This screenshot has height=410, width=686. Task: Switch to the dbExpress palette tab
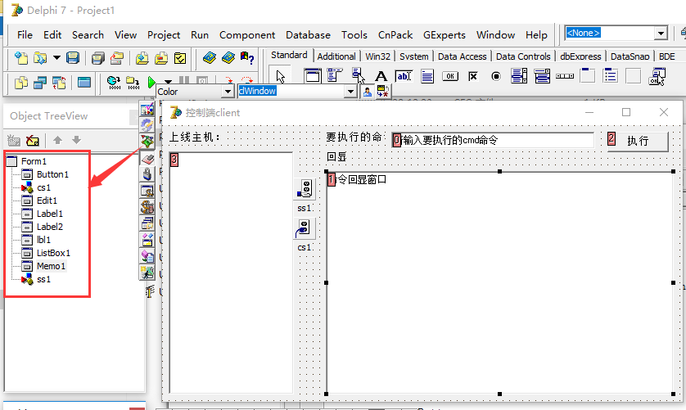pyautogui.click(x=580, y=56)
